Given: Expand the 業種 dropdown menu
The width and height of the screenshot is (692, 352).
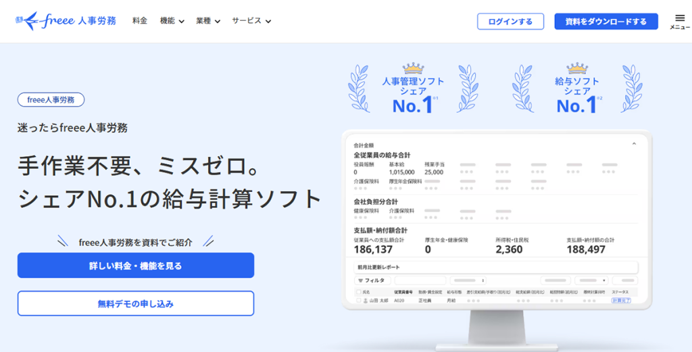Looking at the screenshot, I should click(208, 21).
